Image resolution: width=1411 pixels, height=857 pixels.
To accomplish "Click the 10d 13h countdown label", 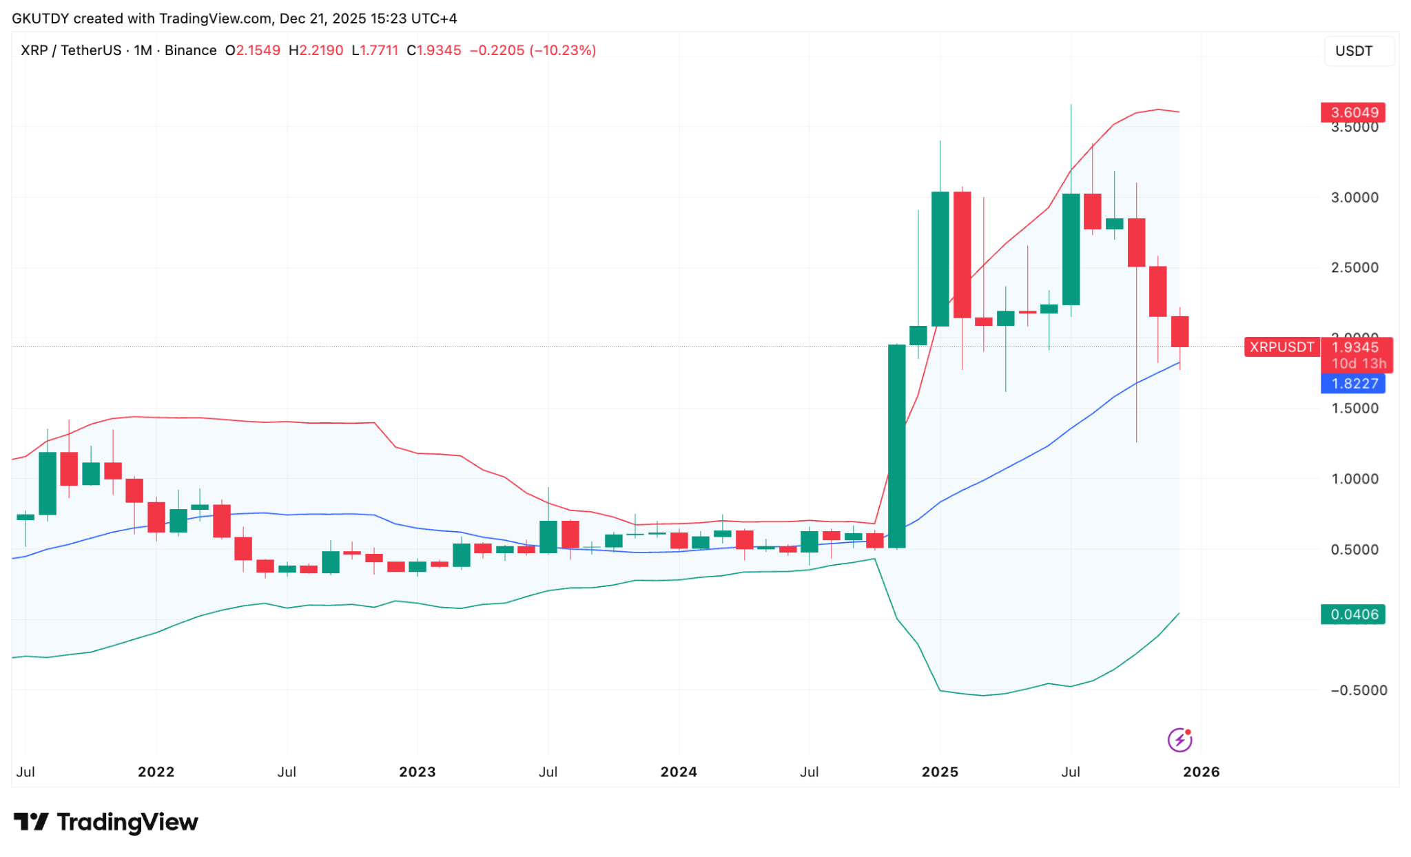I will click(x=1357, y=364).
